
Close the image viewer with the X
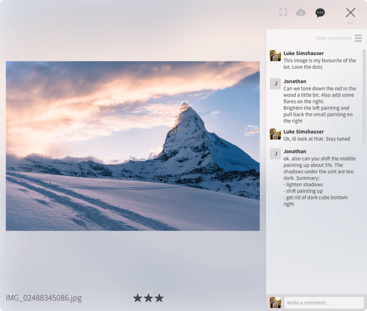[350, 13]
